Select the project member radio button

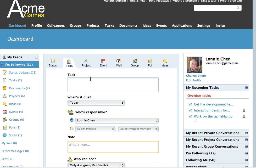tap(72, 128)
